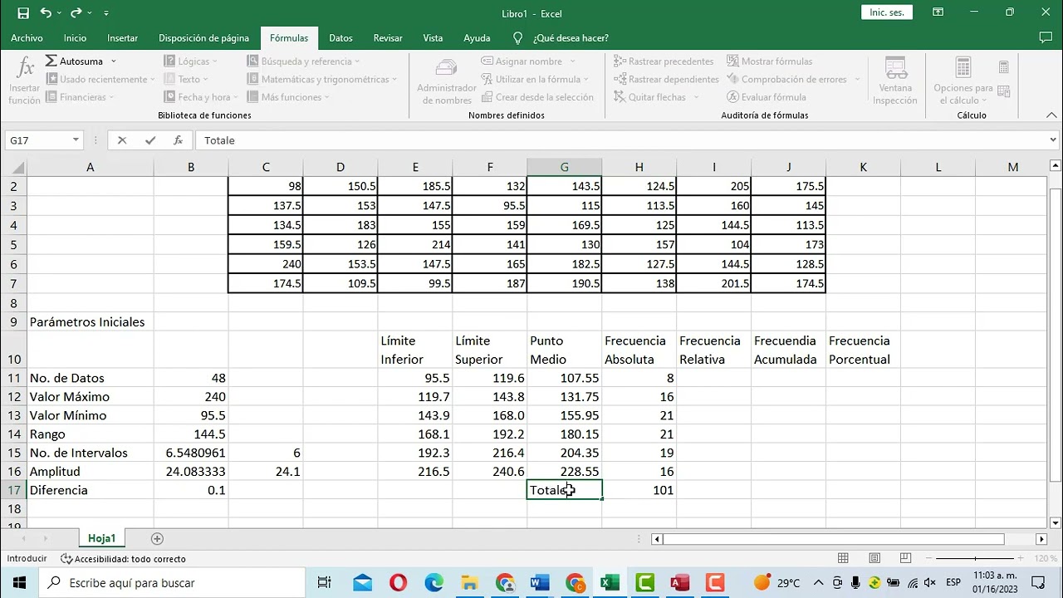Open Lógicas function dropdown
This screenshot has width=1063, height=598.
click(190, 61)
